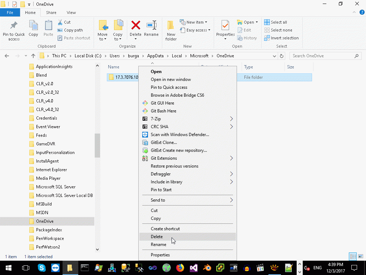The height and width of the screenshot is (275, 366).
Task: Open Task View on taskbar
Action: [x=25, y=268]
